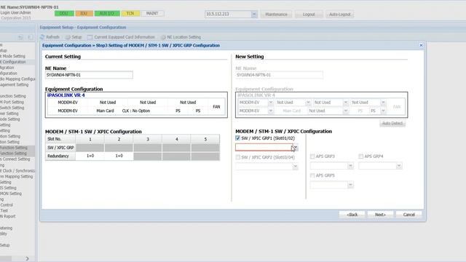Image resolution: width=466 pixels, height=262 pixels.
Task: Enable APS GRP4 checkbox
Action: coord(361,156)
